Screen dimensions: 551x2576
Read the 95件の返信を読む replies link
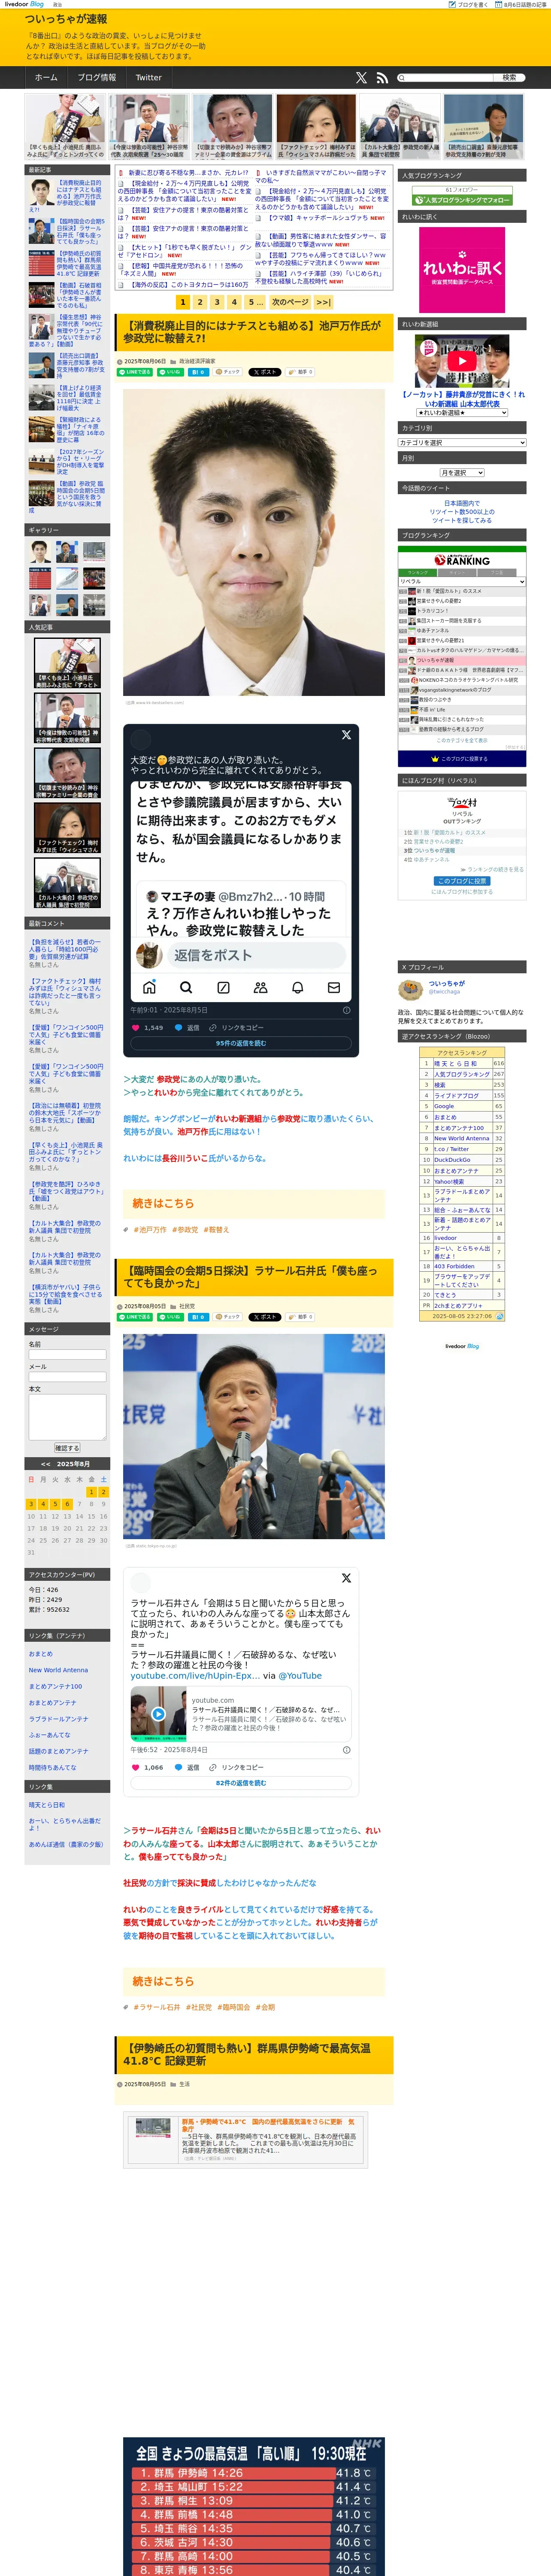click(x=241, y=1043)
